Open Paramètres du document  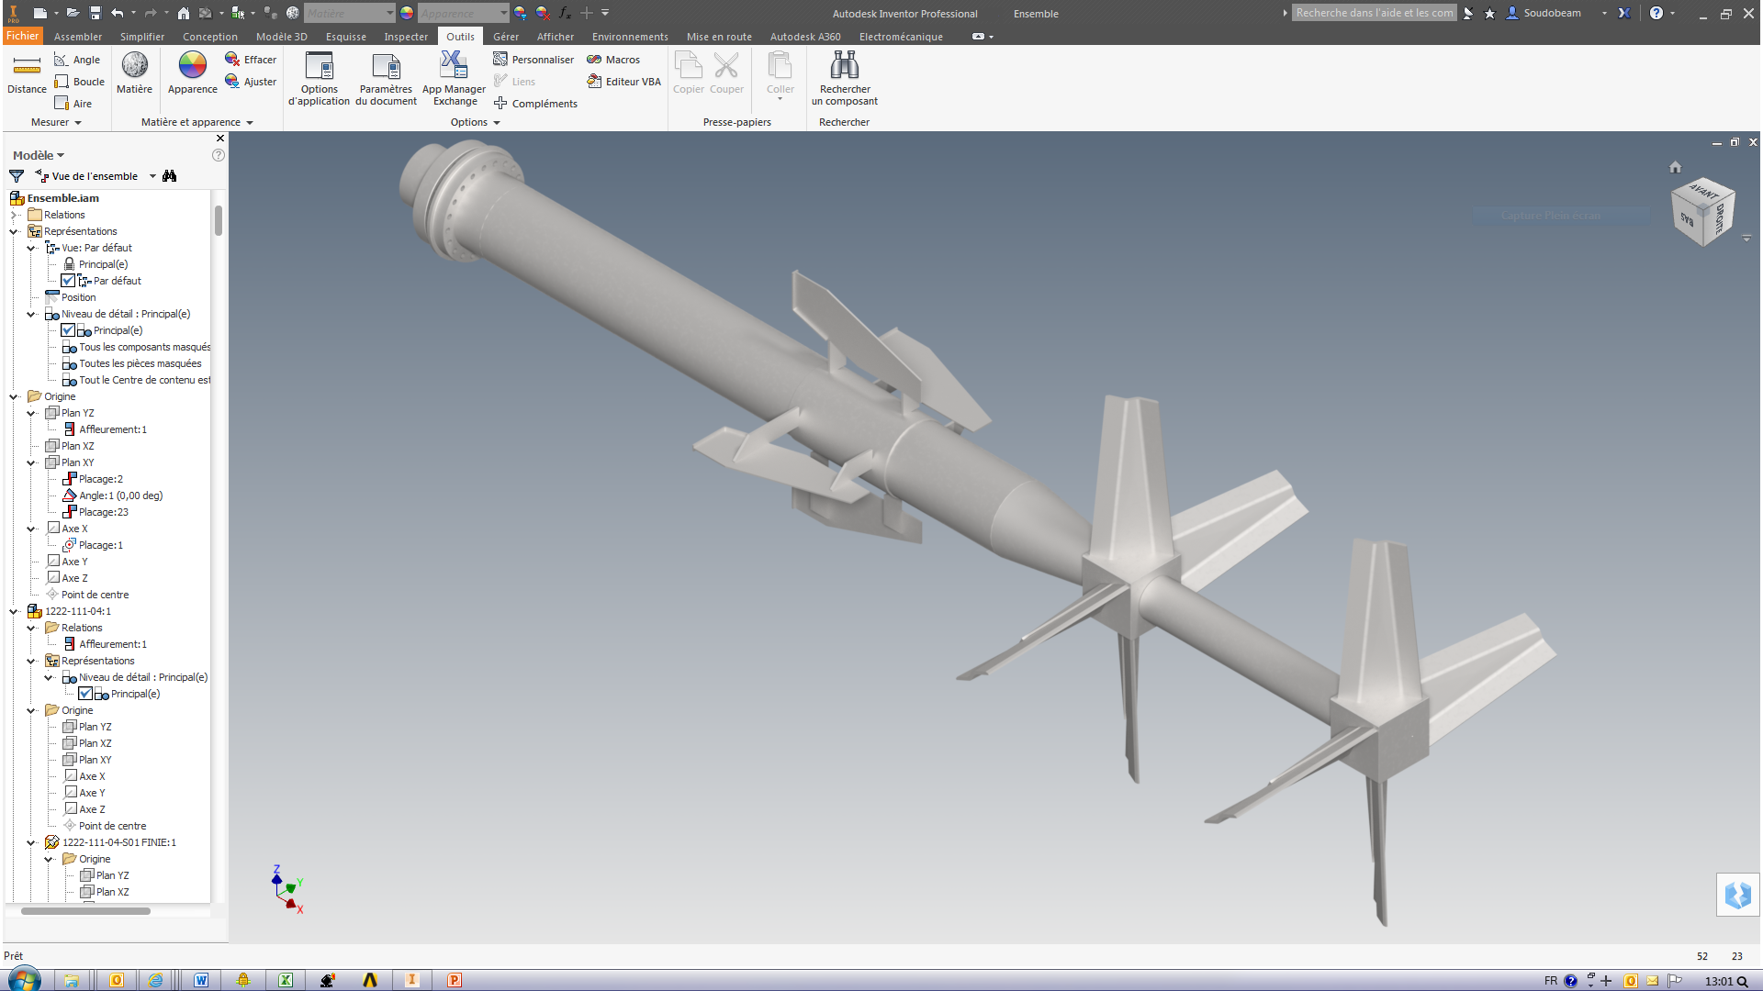coord(386,79)
